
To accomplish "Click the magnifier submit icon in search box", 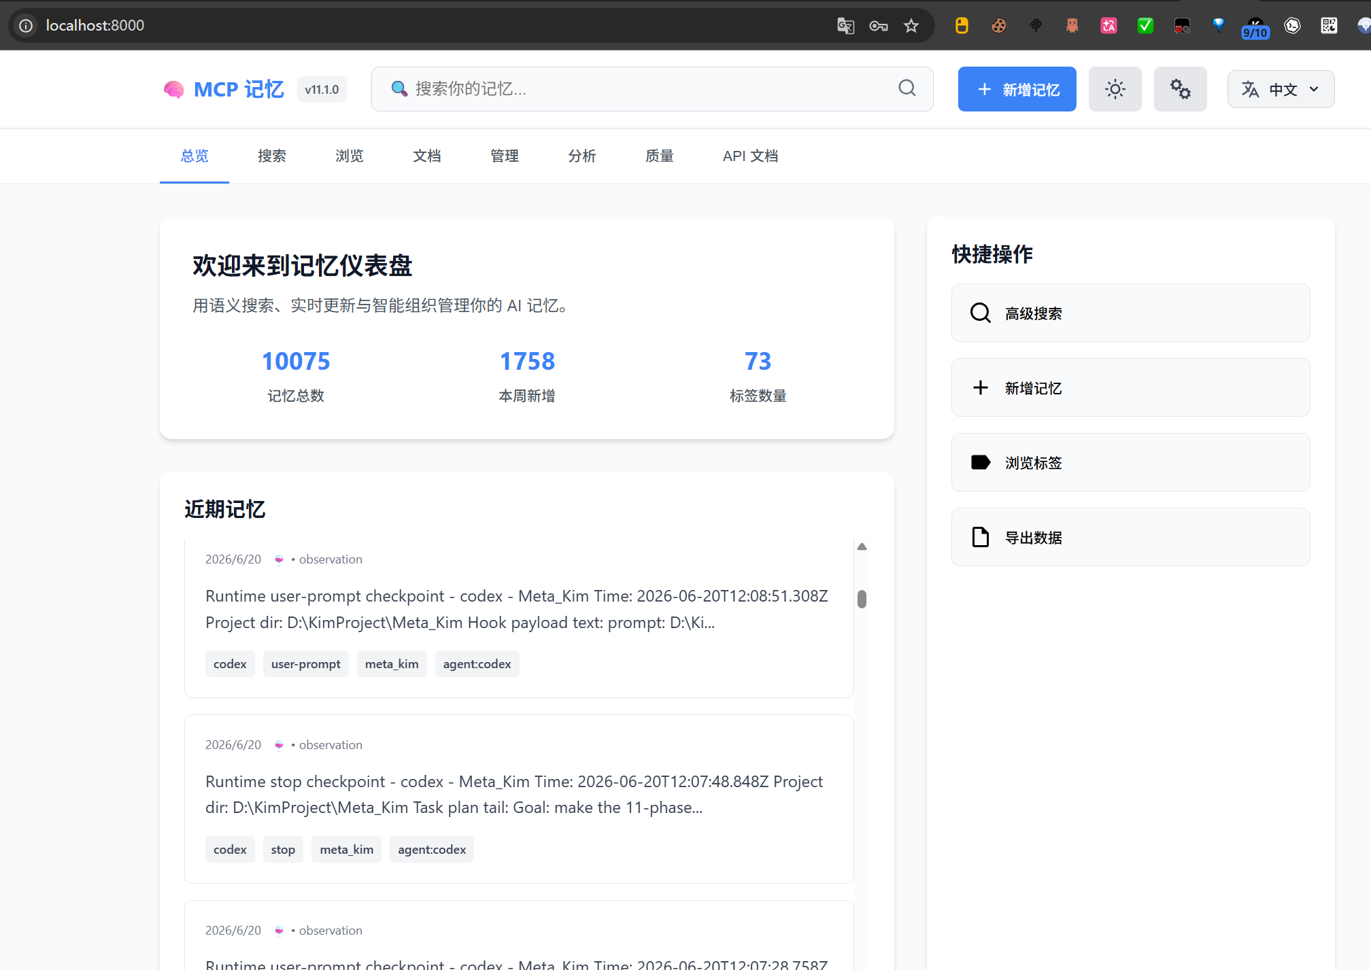I will point(907,88).
